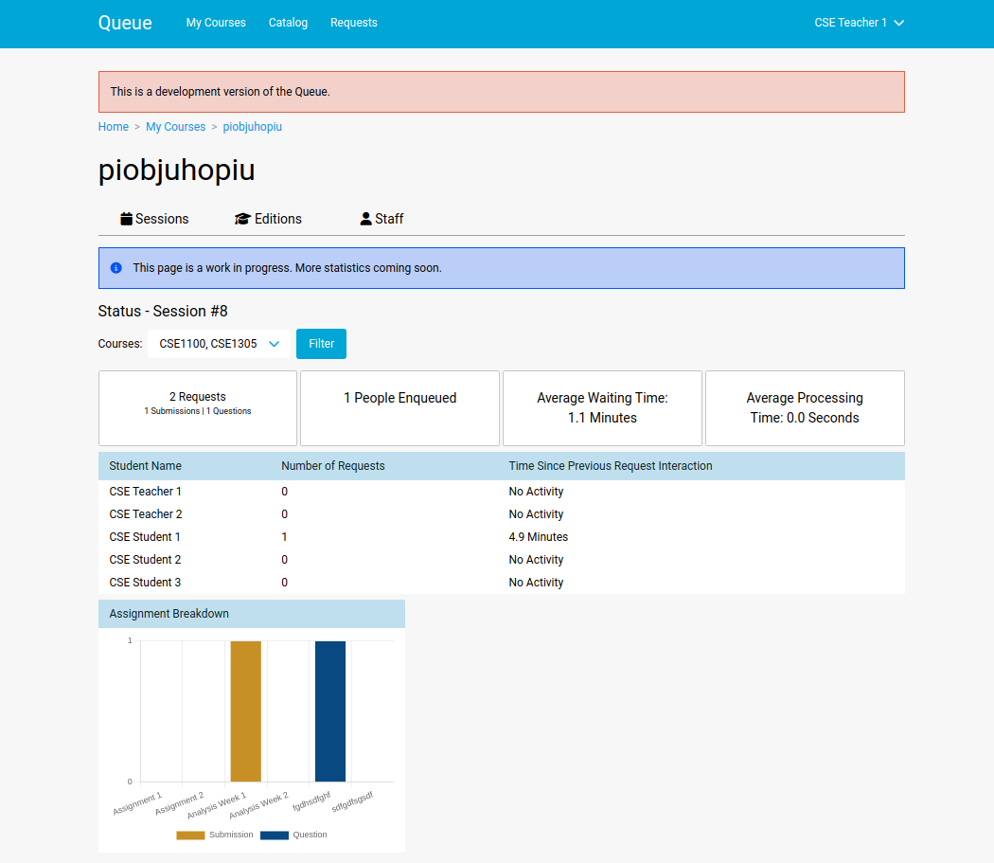Open the Catalog navigation item
994x863 pixels.
coord(288,23)
